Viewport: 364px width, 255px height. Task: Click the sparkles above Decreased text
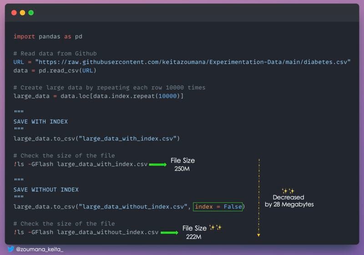288,191
